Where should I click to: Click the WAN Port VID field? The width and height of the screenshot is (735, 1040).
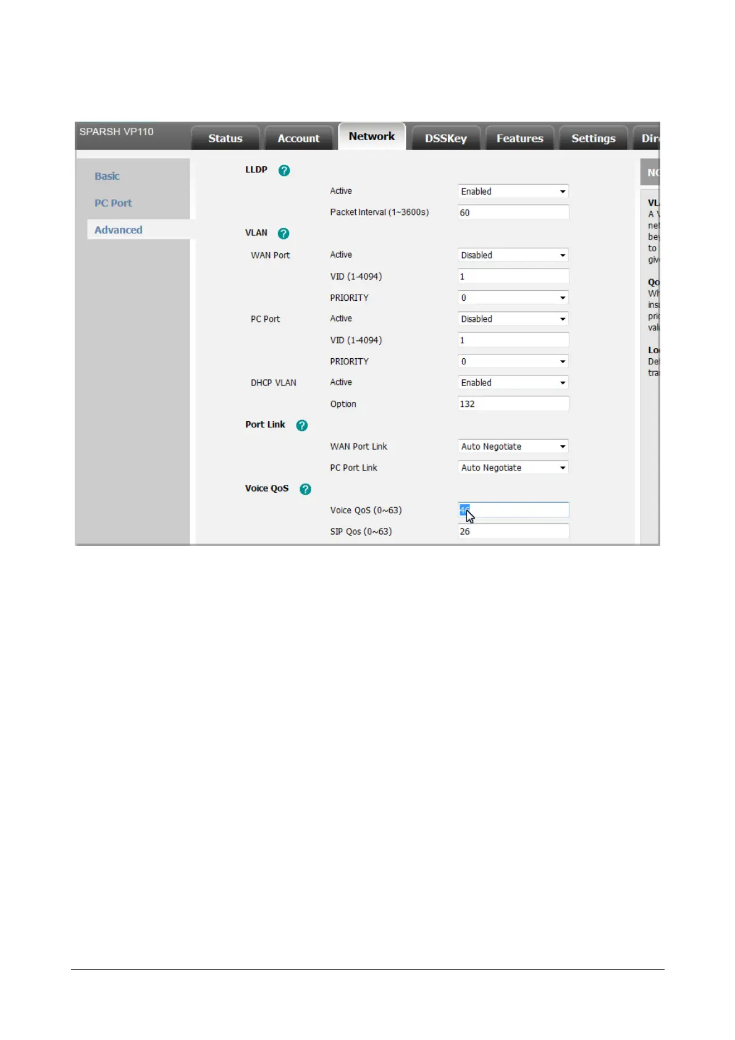(x=513, y=276)
